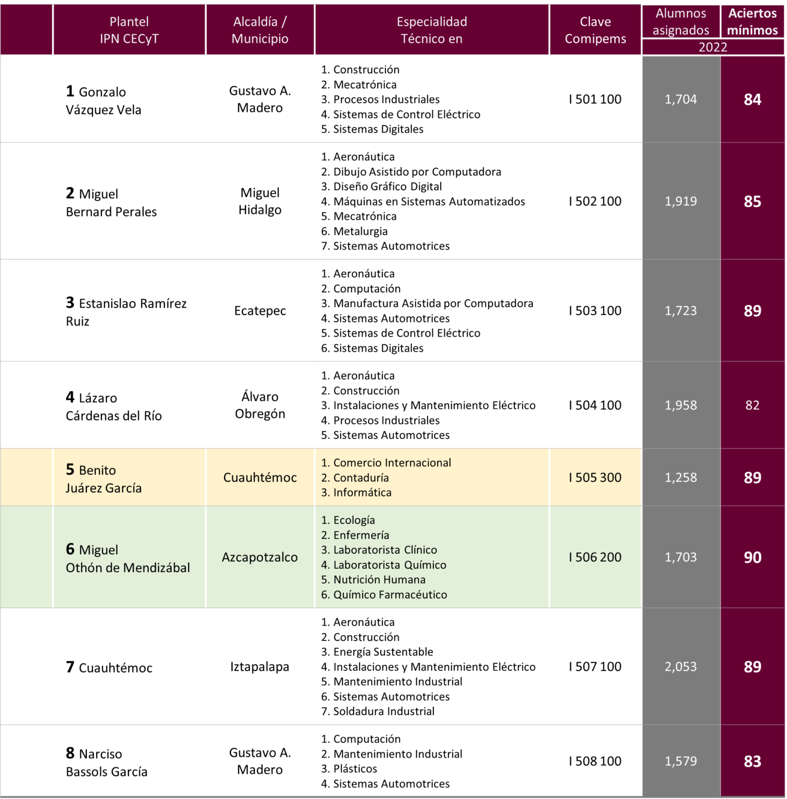Click alumnos asignados value '2,053'
787x799 pixels.
[x=681, y=666]
